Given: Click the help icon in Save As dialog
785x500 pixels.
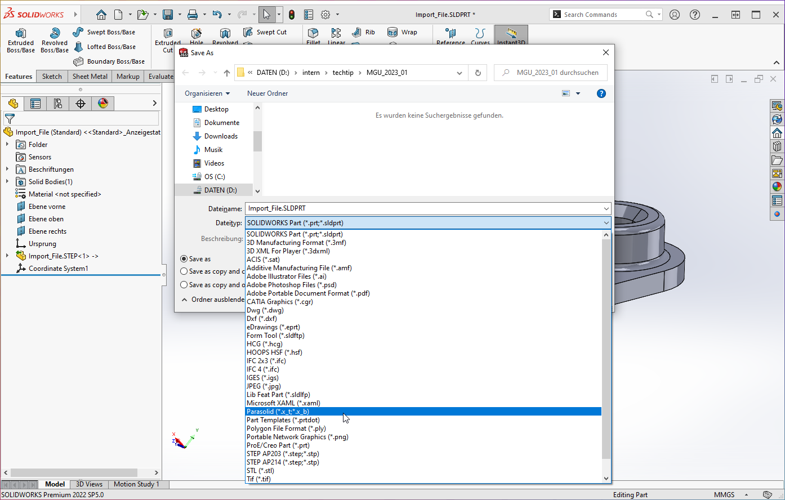Looking at the screenshot, I should point(601,93).
